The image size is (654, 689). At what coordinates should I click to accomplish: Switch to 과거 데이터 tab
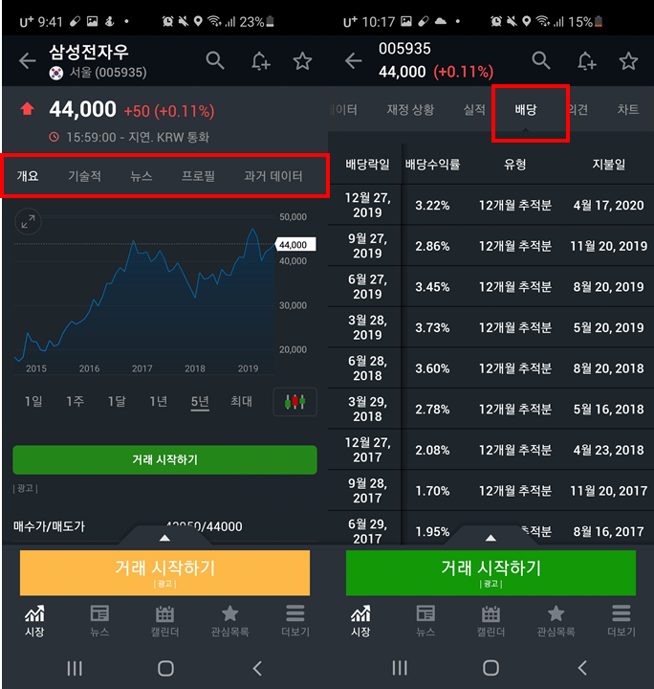pyautogui.click(x=273, y=176)
